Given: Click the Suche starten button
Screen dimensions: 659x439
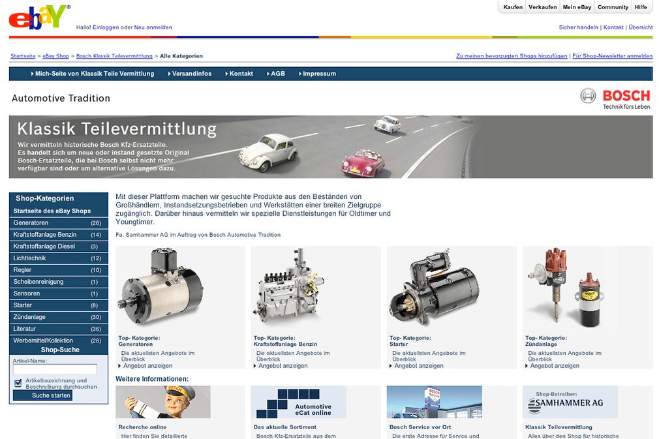Looking at the screenshot, I should tap(42, 395).
